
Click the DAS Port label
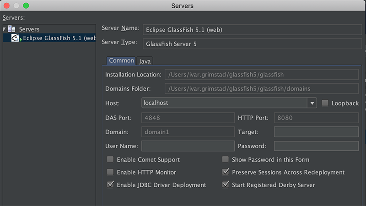pyautogui.click(x=118, y=118)
